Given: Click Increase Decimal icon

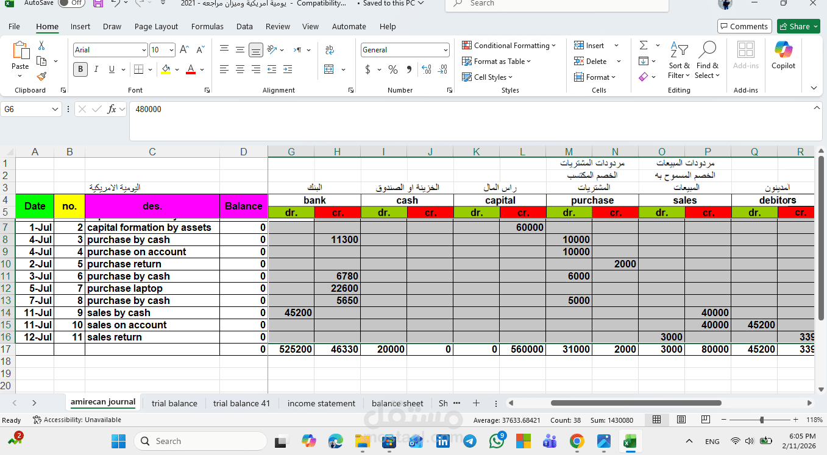Looking at the screenshot, I should coord(427,69).
